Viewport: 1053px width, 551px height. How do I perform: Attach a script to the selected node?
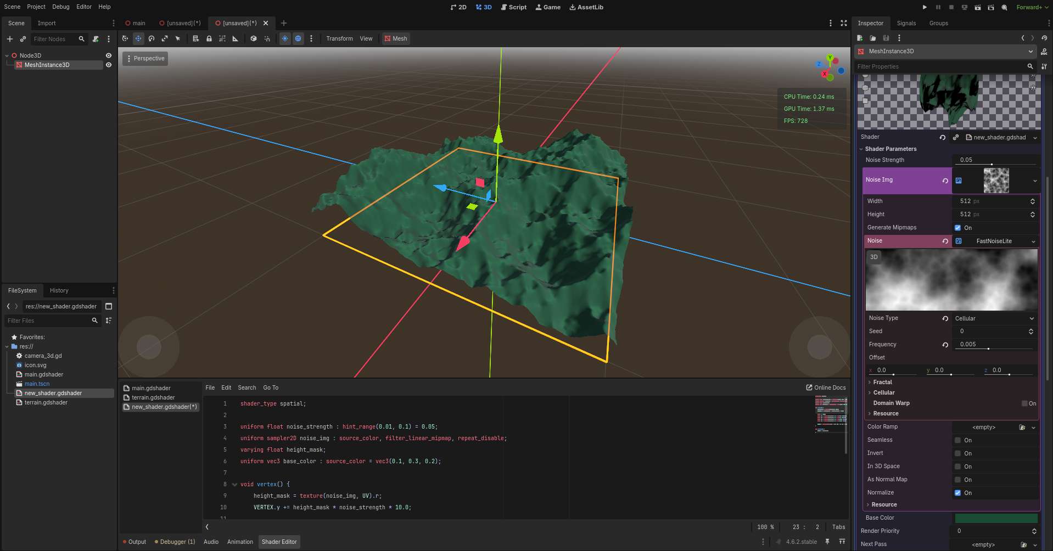96,39
